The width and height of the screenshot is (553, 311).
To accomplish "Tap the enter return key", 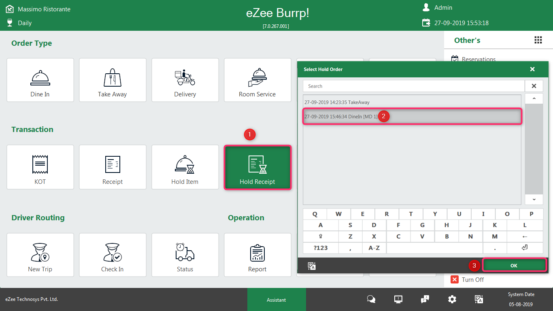I will (525, 248).
